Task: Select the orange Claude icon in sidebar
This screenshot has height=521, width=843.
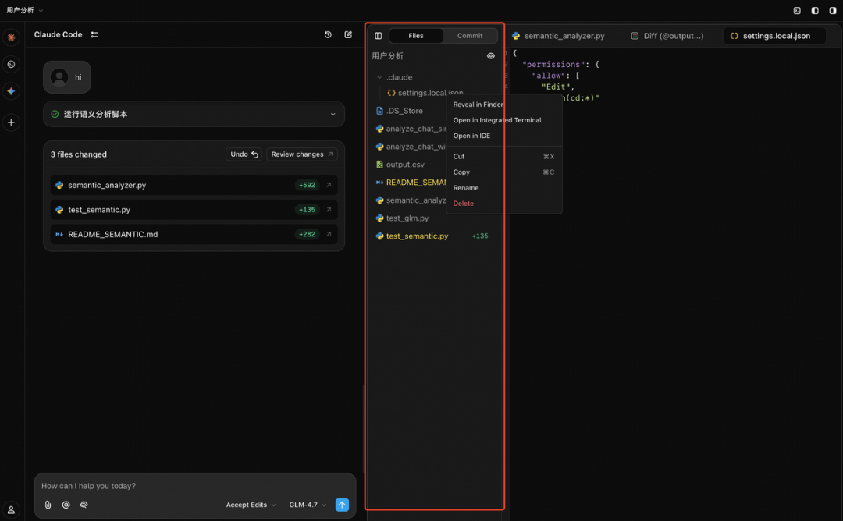Action: (x=11, y=37)
